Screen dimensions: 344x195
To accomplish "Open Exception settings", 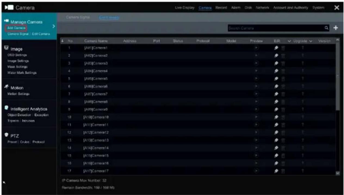I will click(x=42, y=115).
